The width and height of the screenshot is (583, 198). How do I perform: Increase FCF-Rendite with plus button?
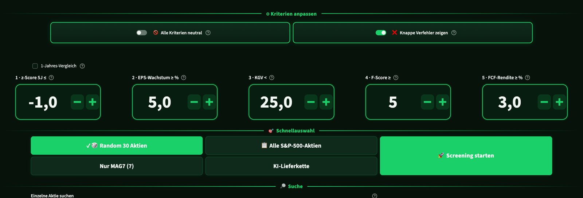(x=559, y=102)
